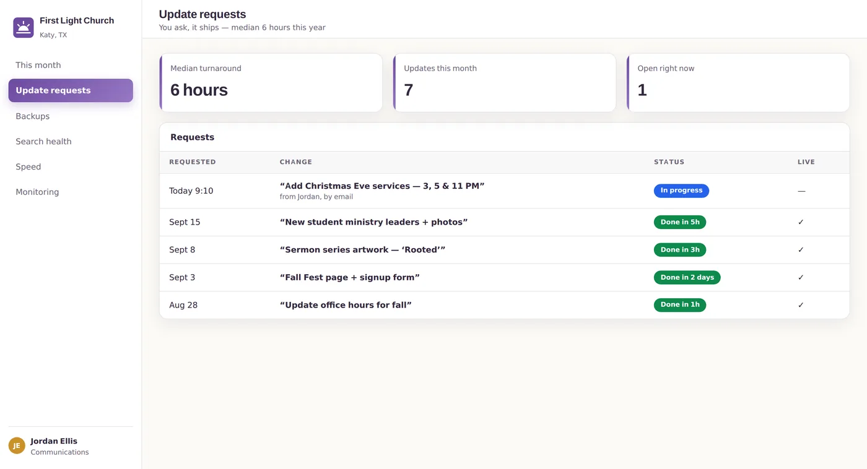Click the Done in 1h badge
This screenshot has height=469, width=867.
[680, 305]
